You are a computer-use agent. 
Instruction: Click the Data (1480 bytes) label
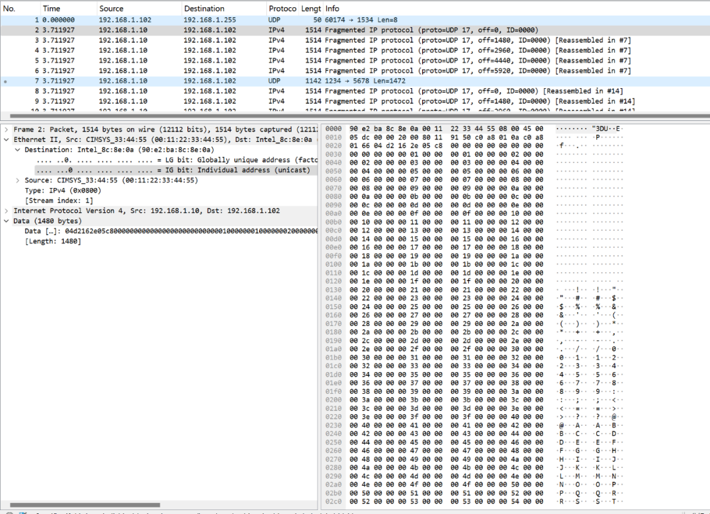[47, 221]
